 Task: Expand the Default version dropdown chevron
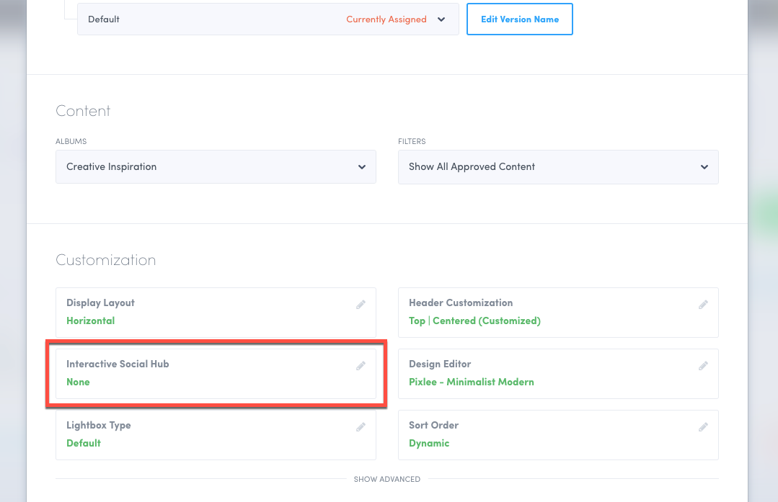point(441,19)
